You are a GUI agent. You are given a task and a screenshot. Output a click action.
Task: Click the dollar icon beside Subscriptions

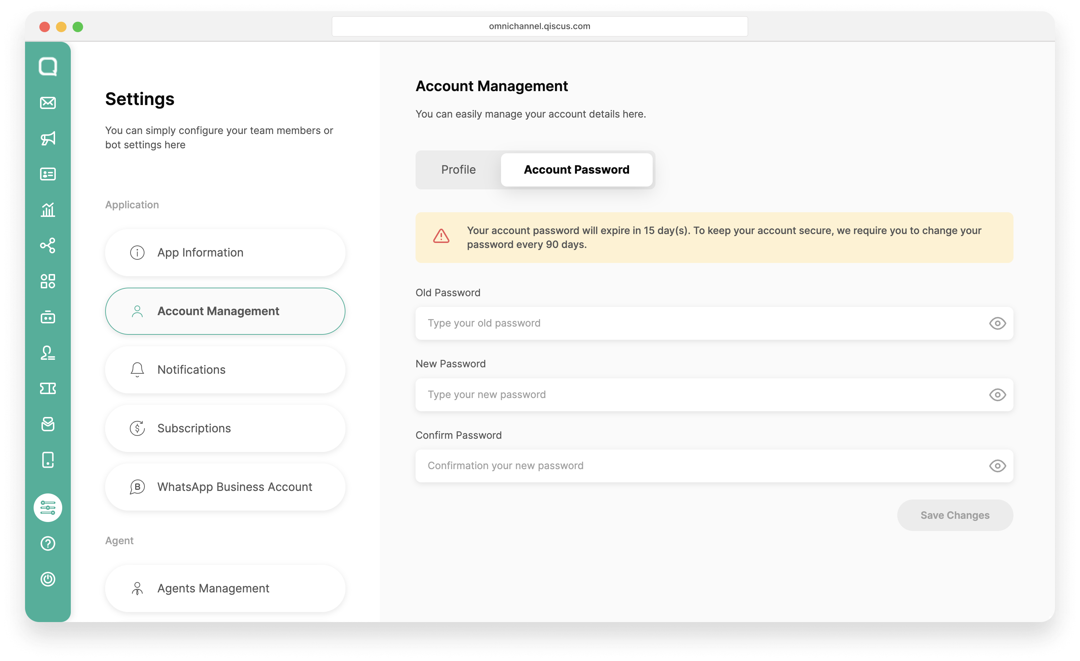(x=137, y=428)
